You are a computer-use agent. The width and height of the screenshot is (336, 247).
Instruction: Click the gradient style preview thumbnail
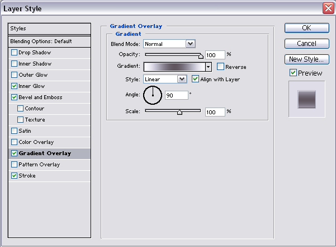306,100
